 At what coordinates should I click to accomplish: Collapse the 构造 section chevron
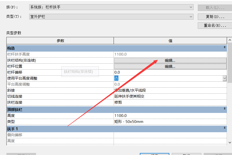225,48
